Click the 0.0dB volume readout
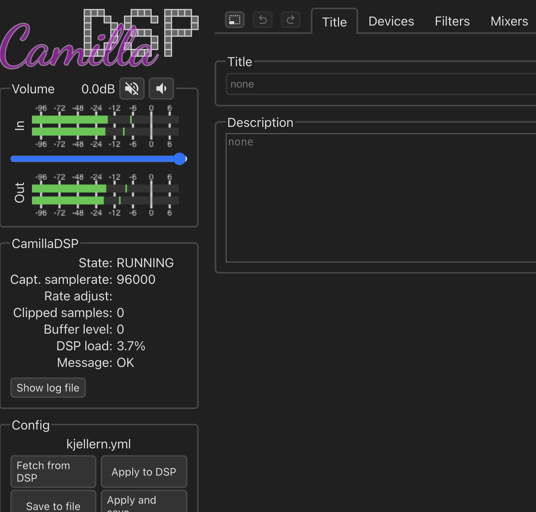Viewport: 536px width, 512px height. [x=98, y=89]
